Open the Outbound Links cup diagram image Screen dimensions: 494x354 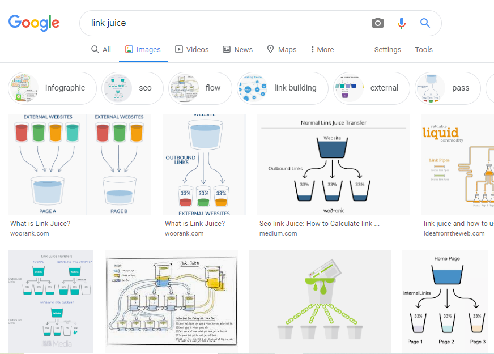click(204, 164)
